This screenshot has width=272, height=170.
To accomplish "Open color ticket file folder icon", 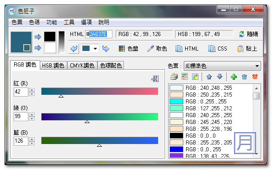I will [x=174, y=77].
